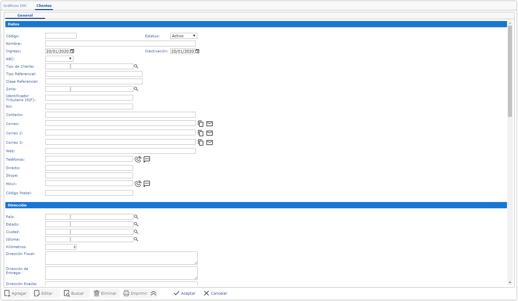Click the call icon next to Teléfonos
Viewport: 518px width, 301px height.
[x=138, y=159]
